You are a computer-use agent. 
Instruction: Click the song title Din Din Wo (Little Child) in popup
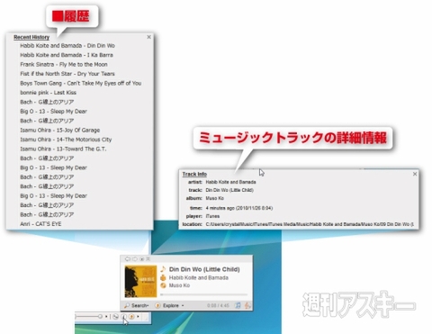click(x=204, y=269)
